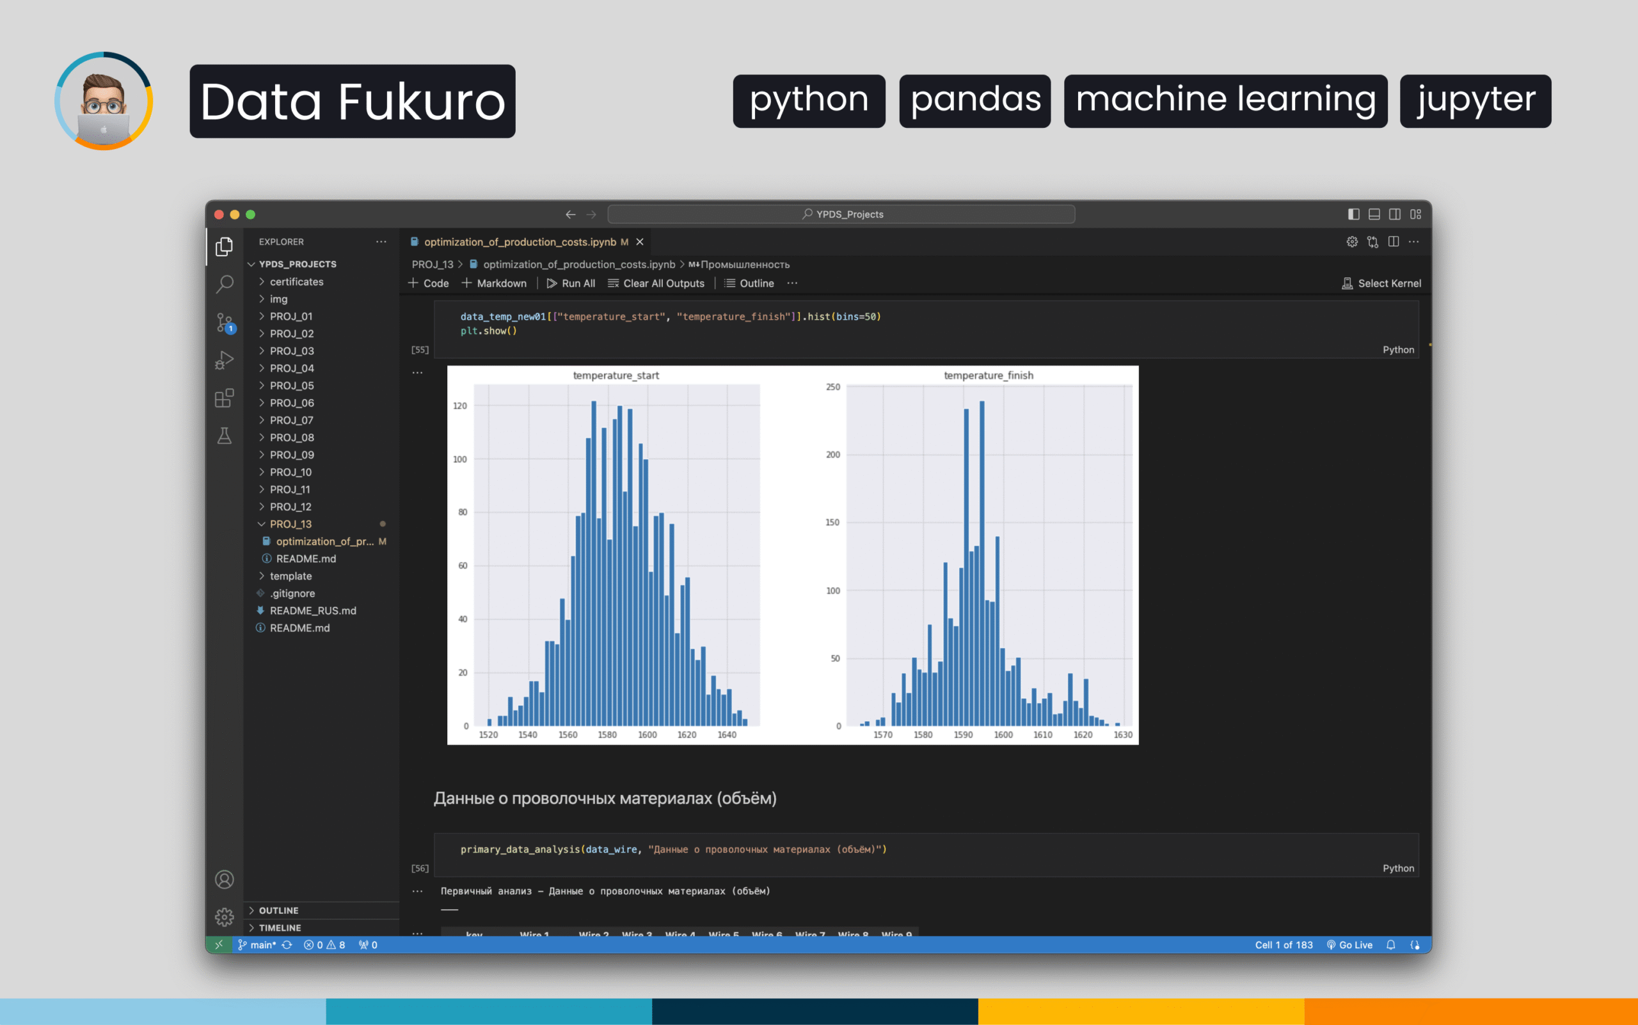
Task: Click Run All in notebook toolbar
Action: point(571,283)
